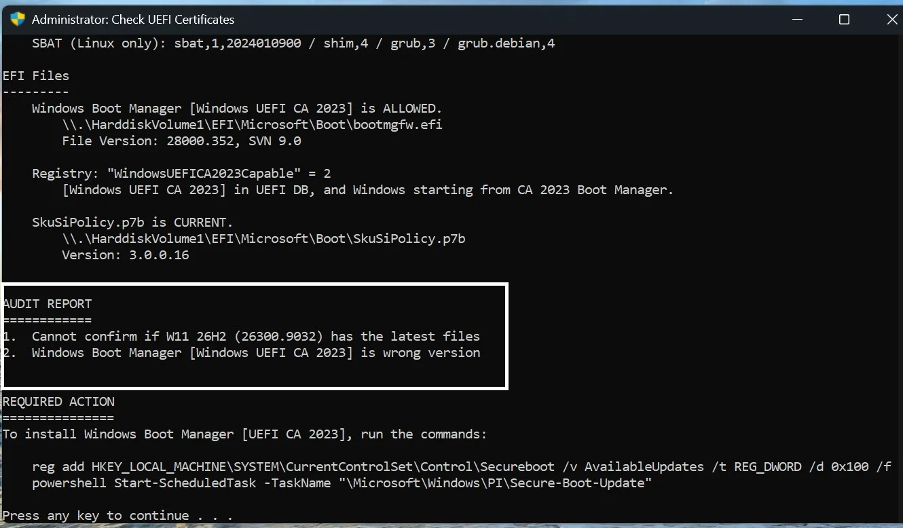Click the SBAT (Linux only) output line
903x528 pixels.
click(293, 43)
